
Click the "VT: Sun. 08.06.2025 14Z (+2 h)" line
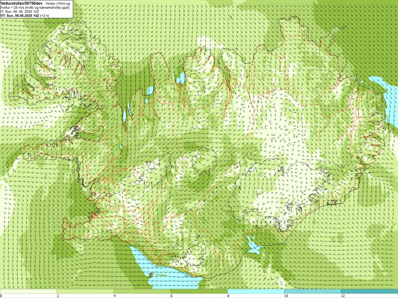[25, 16]
